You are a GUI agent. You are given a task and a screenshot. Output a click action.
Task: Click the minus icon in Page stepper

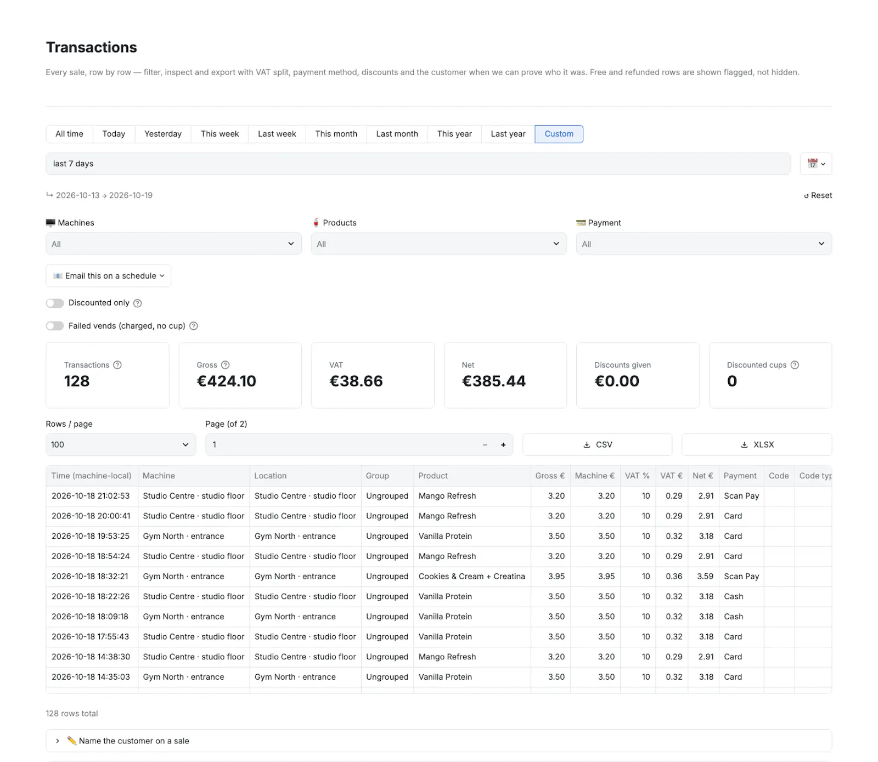click(x=485, y=445)
